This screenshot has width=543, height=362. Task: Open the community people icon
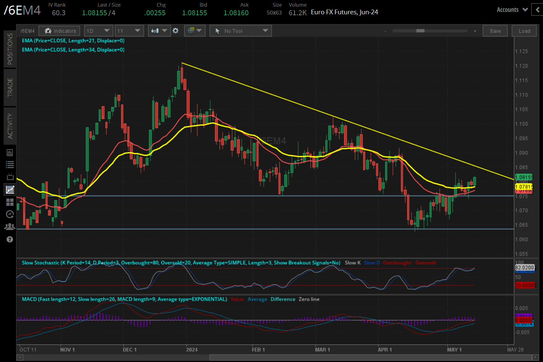(10, 227)
